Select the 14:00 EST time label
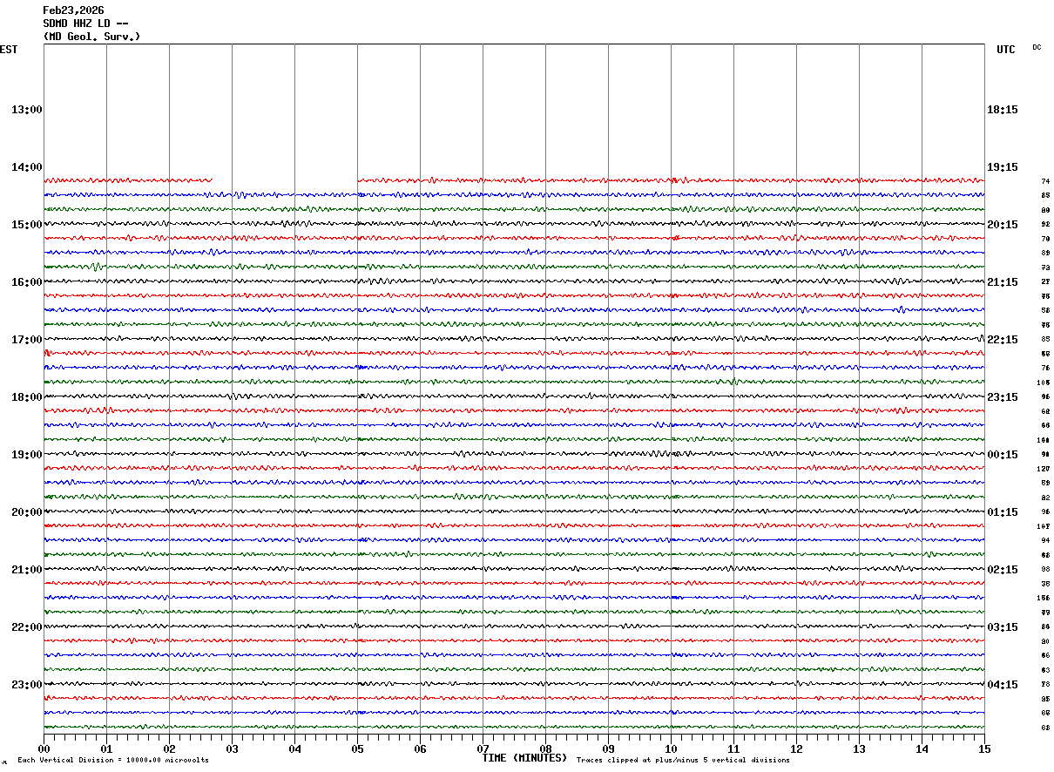 coord(27,167)
